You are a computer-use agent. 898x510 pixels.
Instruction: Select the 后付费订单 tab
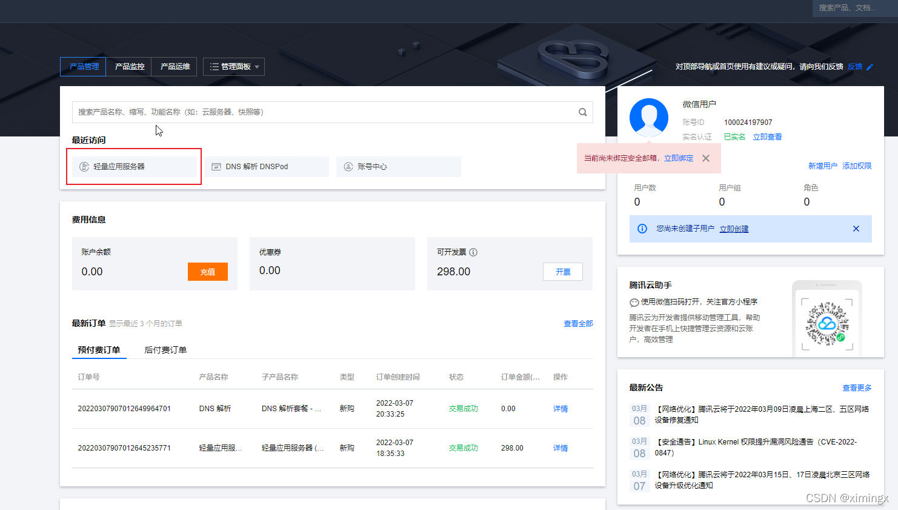[165, 350]
